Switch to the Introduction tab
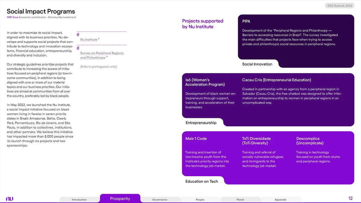361x203 pixels. (x=79, y=199)
